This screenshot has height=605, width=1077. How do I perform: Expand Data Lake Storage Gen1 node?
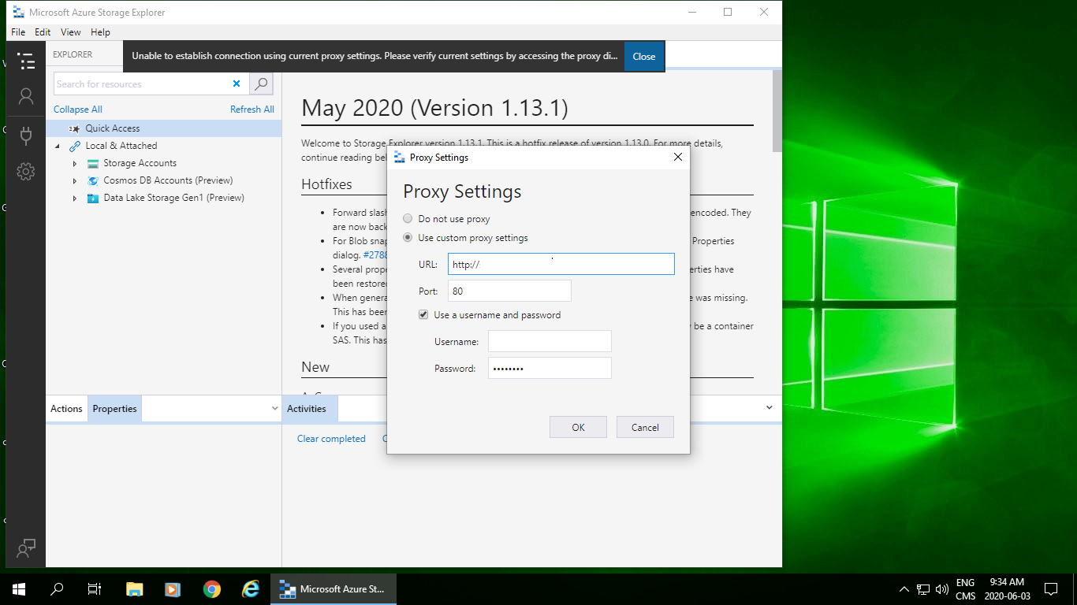pyautogui.click(x=75, y=198)
